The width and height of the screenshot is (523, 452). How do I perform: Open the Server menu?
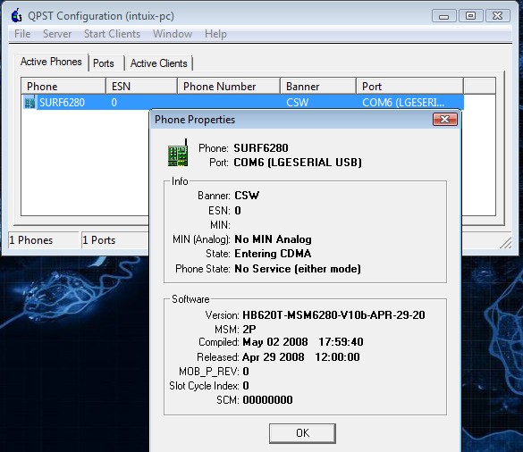(x=57, y=34)
